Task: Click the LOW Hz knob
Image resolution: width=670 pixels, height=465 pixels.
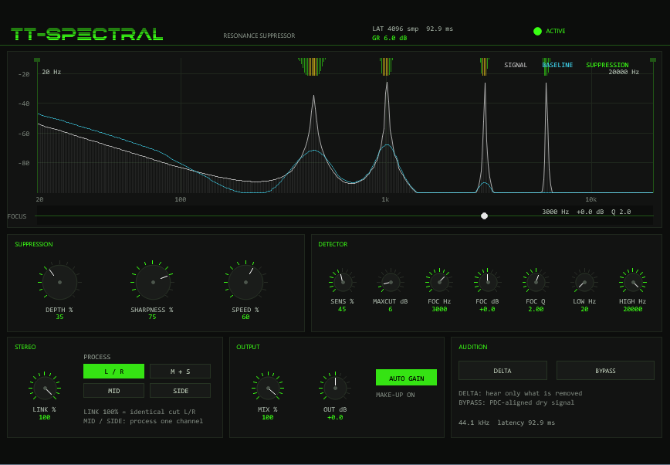Action: [x=584, y=283]
